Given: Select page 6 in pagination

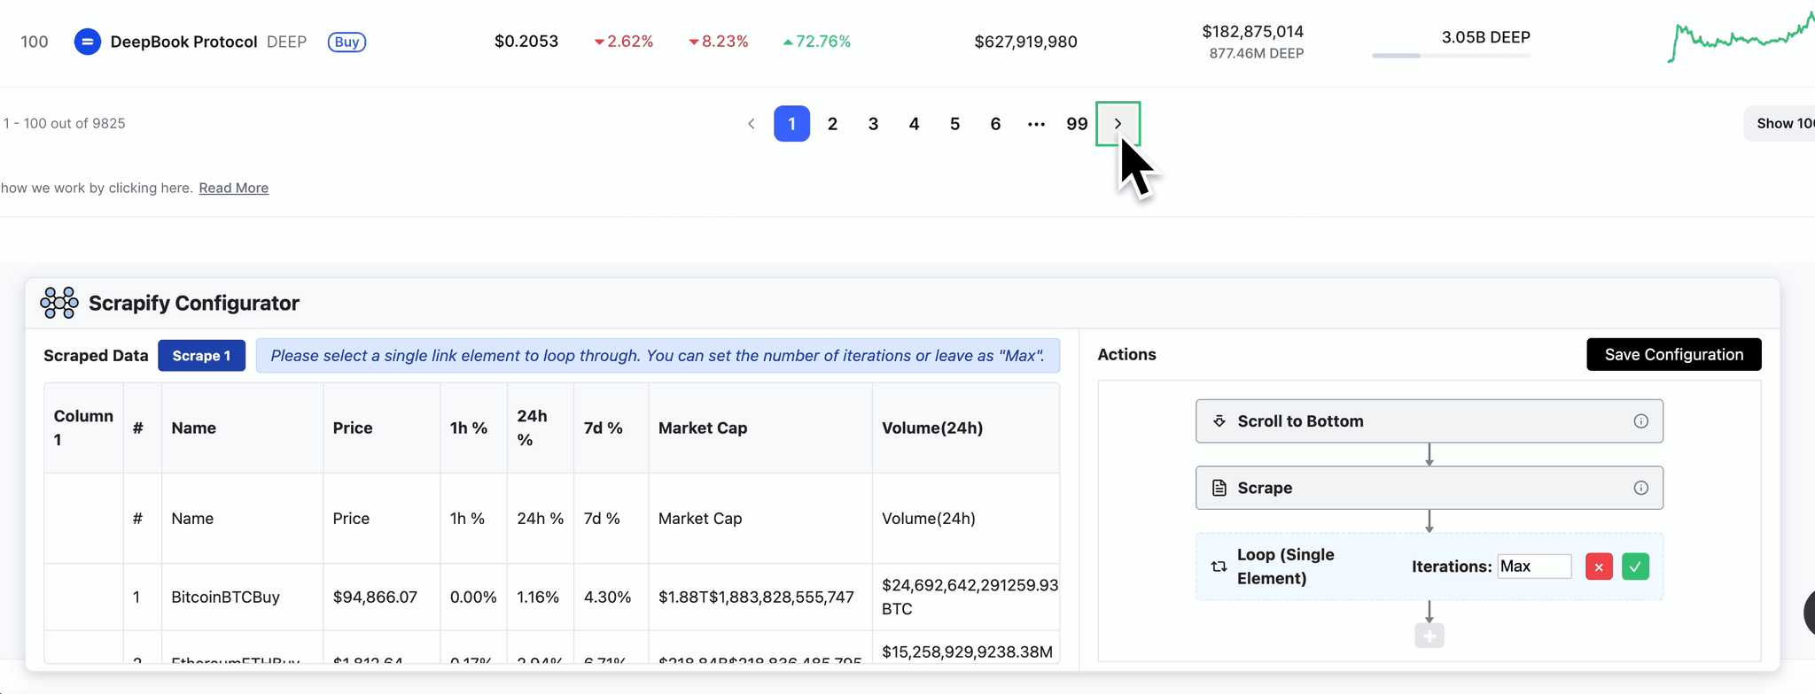Looking at the screenshot, I should [995, 124].
